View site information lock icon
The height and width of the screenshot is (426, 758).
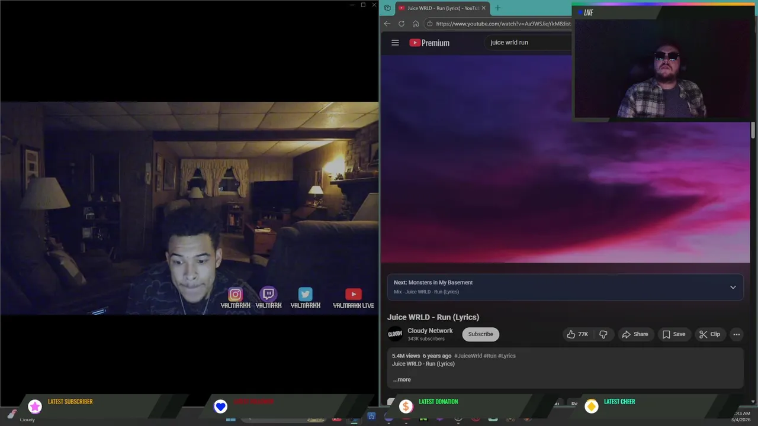pos(430,24)
